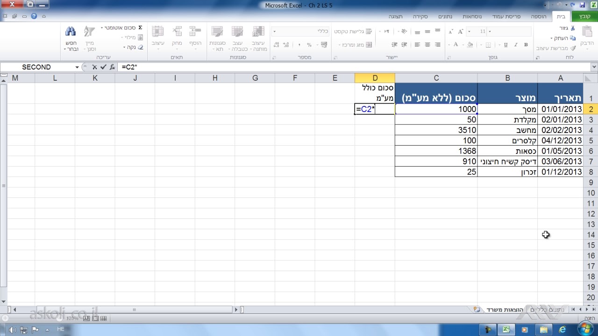Screen dimensions: 598x336
Task: Align text to bottom of cell
Action: (x=417, y=32)
